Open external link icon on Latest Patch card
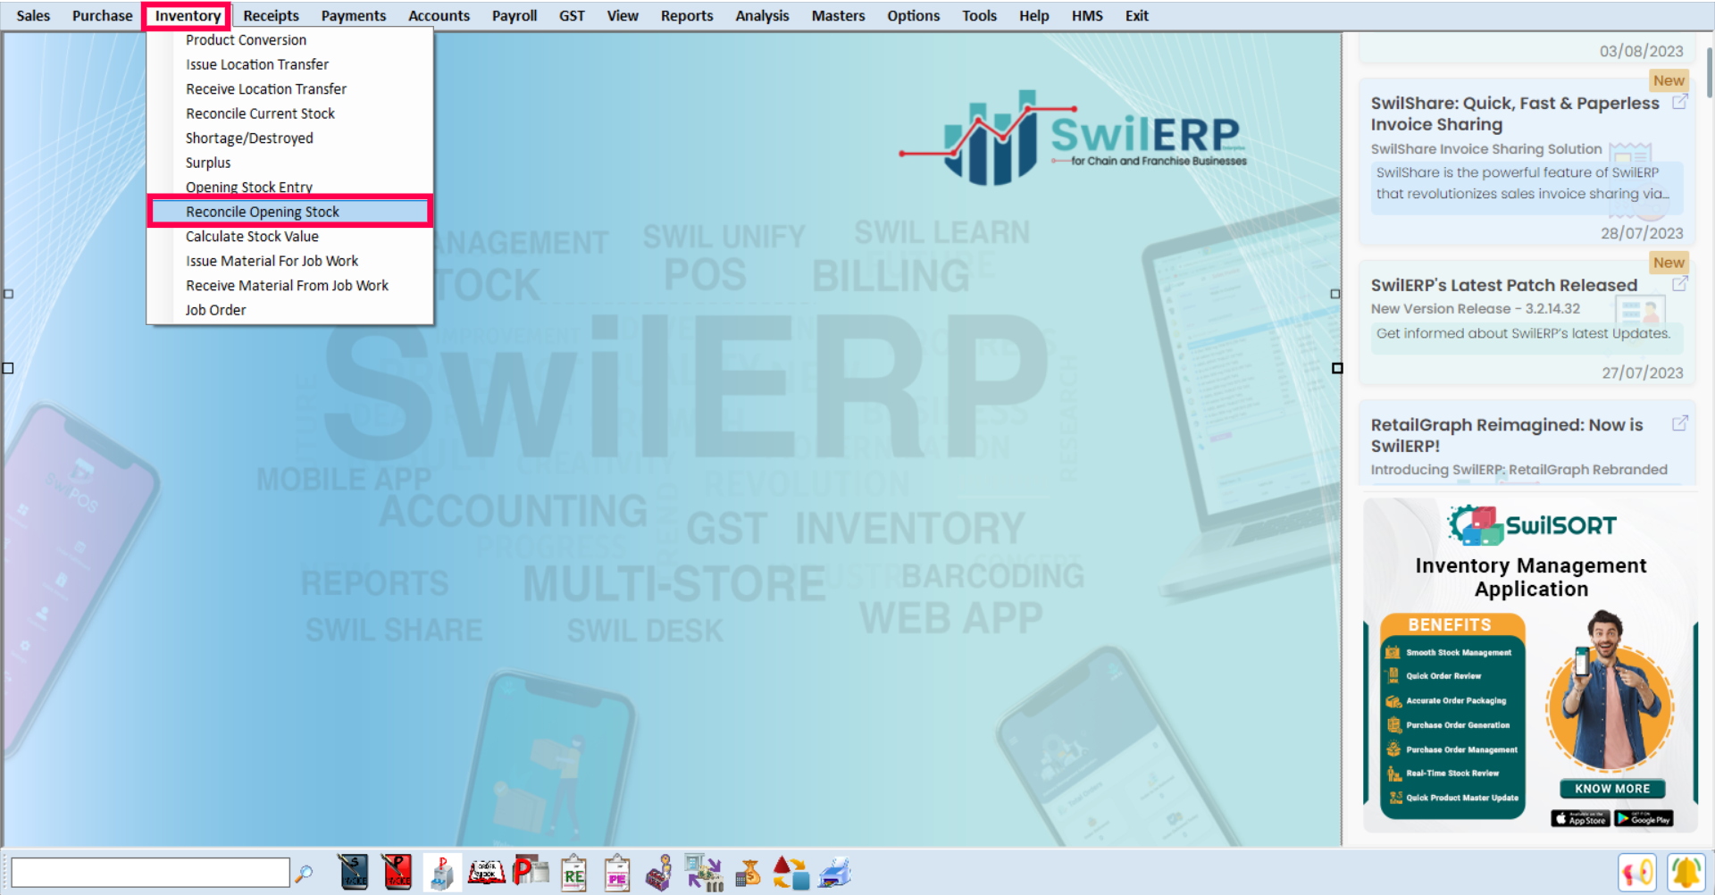 [1679, 284]
